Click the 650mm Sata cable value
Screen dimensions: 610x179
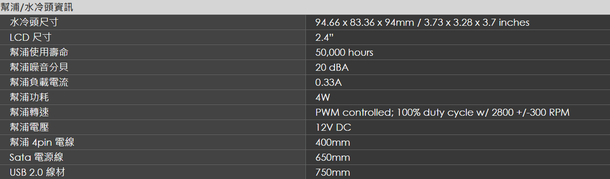(333, 158)
